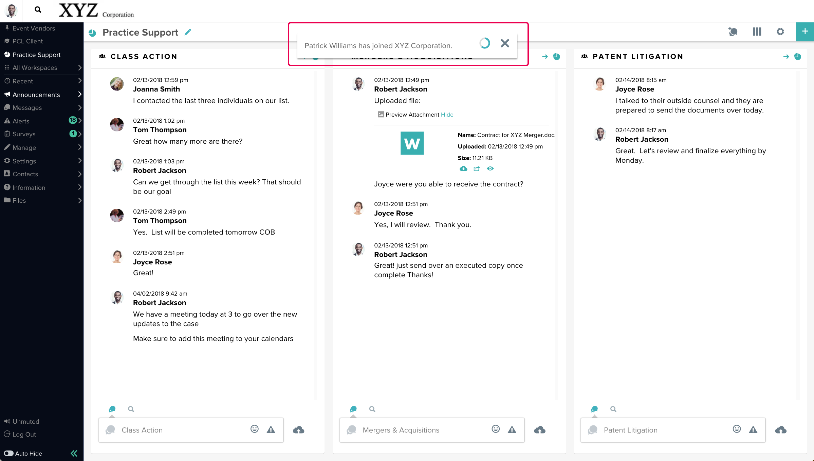Expand Settings chevron in sidebar
814x461 pixels.
tap(79, 160)
